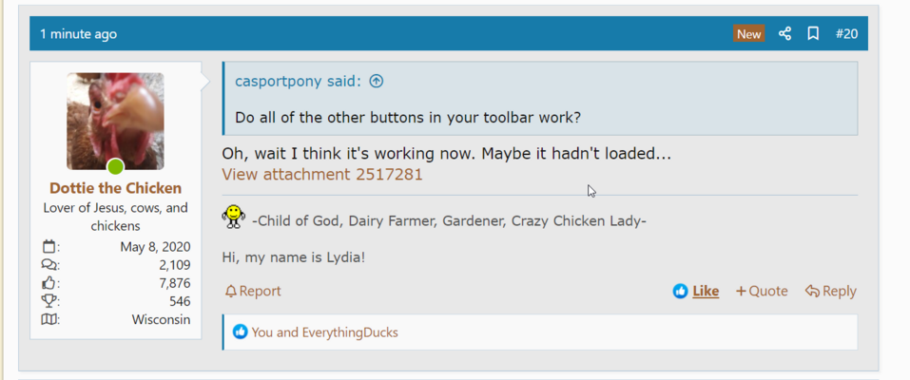Screen dimensions: 910x380
Task: Click the Like text to toggle reaction
Action: 706,292
